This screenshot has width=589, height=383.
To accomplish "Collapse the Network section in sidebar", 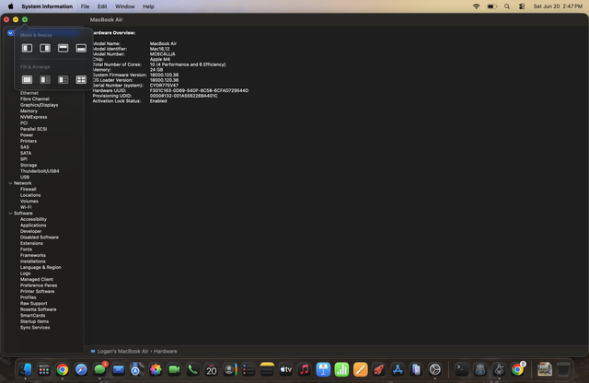I will pyautogui.click(x=10, y=183).
